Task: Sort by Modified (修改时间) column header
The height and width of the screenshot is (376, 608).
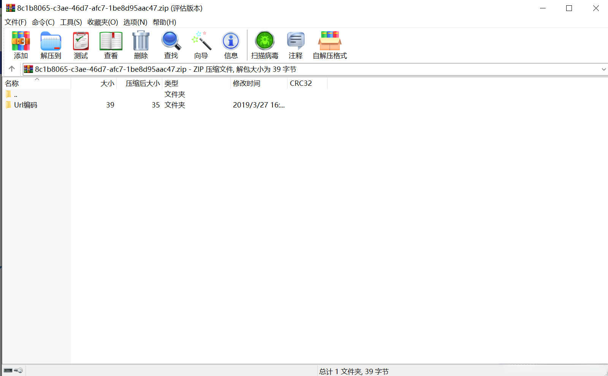Action: pyautogui.click(x=259, y=83)
